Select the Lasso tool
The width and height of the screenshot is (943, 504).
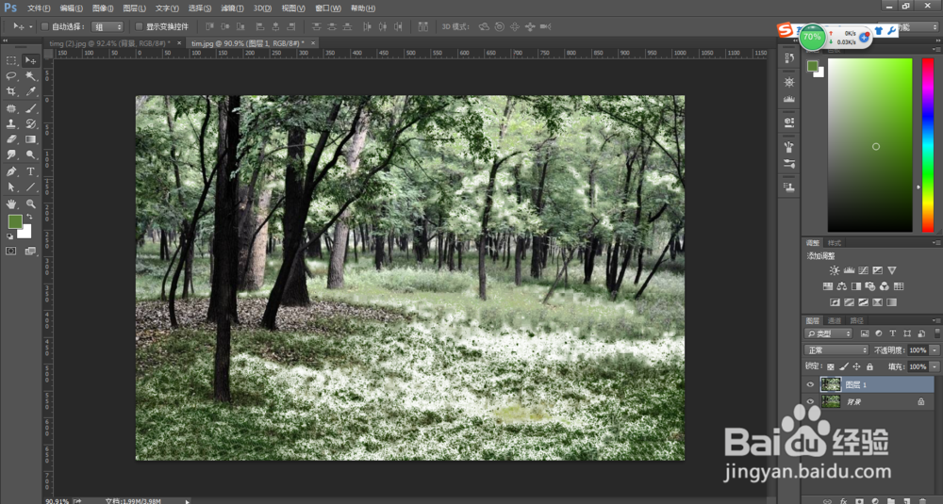pyautogui.click(x=10, y=76)
